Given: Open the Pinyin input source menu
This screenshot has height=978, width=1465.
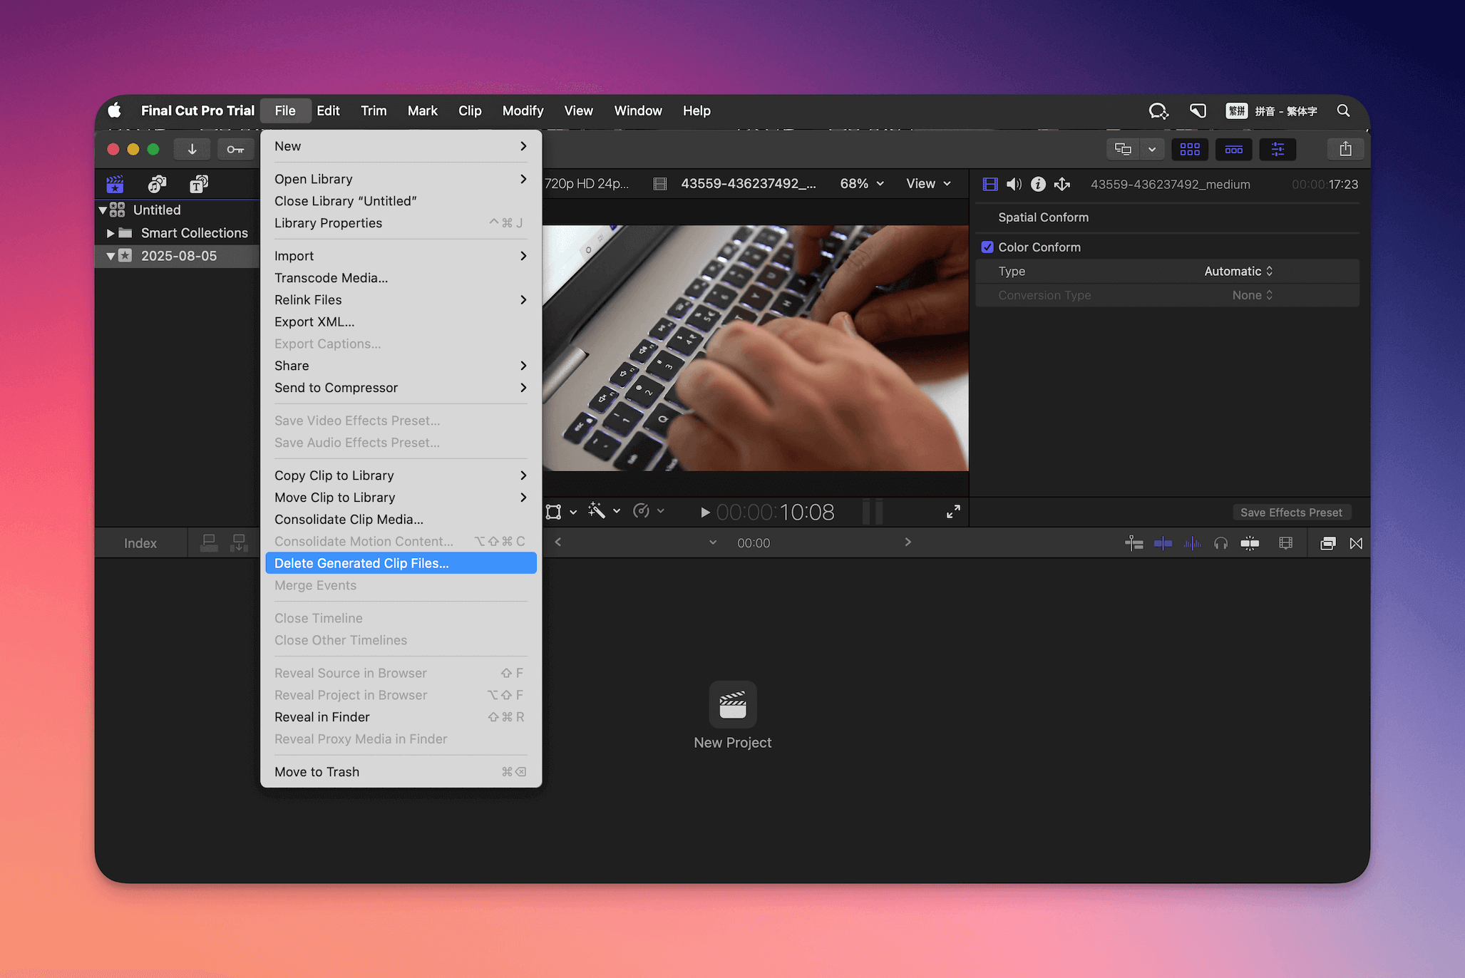Looking at the screenshot, I should 1271,110.
